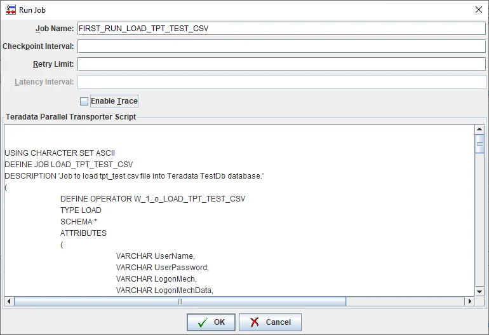Select the Retry Limit input field
This screenshot has height=335, width=489.
281,64
